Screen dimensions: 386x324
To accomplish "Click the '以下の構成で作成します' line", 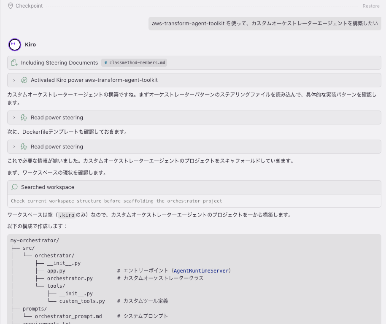I will tap(38, 226).
